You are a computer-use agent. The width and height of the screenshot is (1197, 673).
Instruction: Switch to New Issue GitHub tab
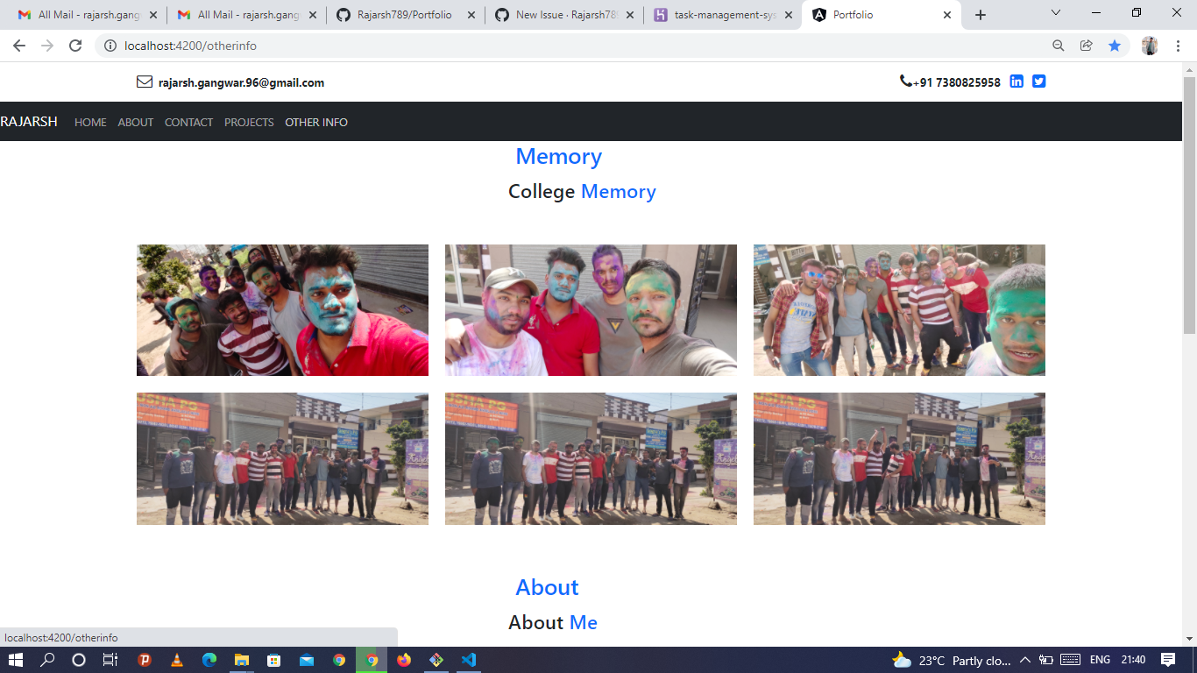click(563, 15)
